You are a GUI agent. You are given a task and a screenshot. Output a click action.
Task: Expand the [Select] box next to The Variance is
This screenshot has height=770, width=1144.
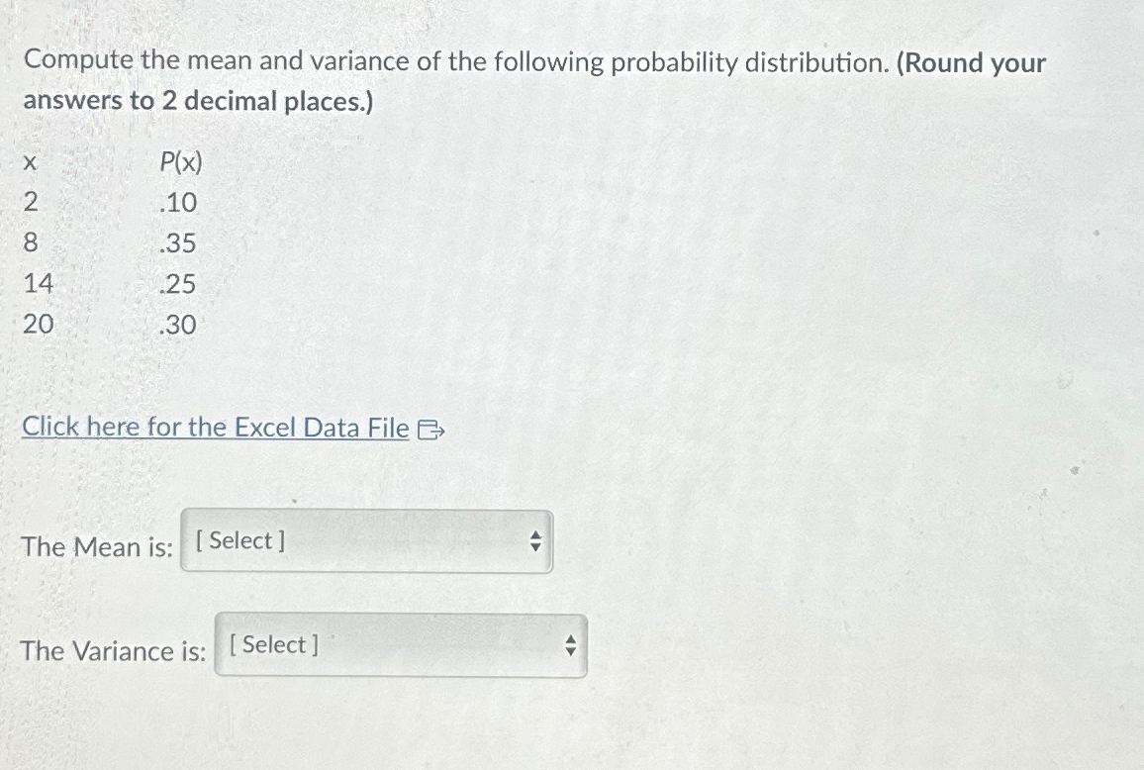[401, 645]
